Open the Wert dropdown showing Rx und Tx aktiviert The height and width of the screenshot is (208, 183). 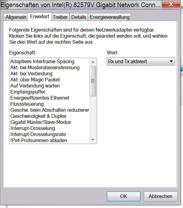click(141, 61)
